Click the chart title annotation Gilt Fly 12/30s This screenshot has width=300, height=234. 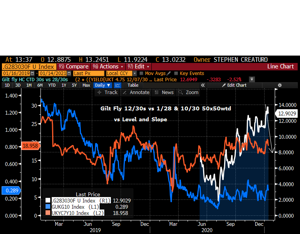point(165,108)
